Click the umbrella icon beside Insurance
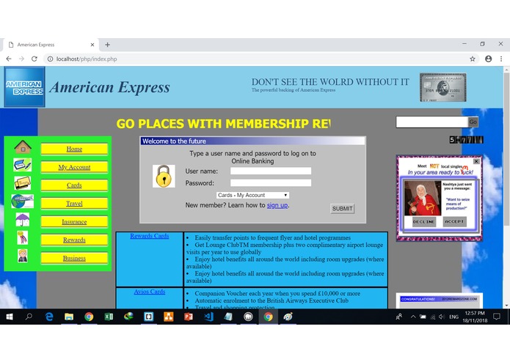This screenshot has width=510, height=362. pyautogui.click(x=23, y=220)
